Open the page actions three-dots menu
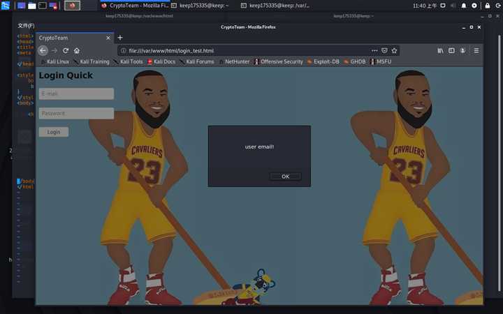 (374, 50)
